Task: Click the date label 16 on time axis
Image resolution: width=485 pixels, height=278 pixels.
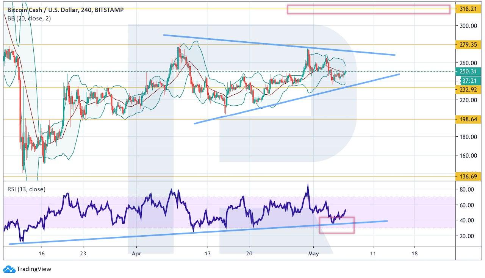Action: coord(42,253)
